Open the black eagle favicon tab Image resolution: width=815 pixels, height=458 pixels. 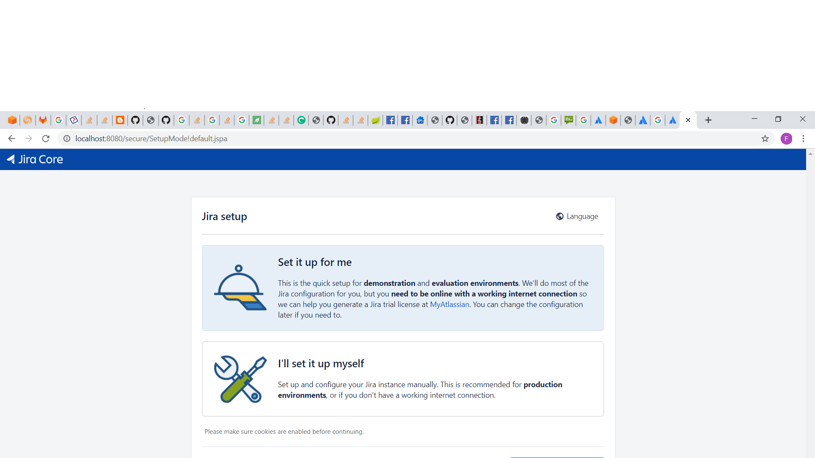pyautogui.click(x=524, y=120)
